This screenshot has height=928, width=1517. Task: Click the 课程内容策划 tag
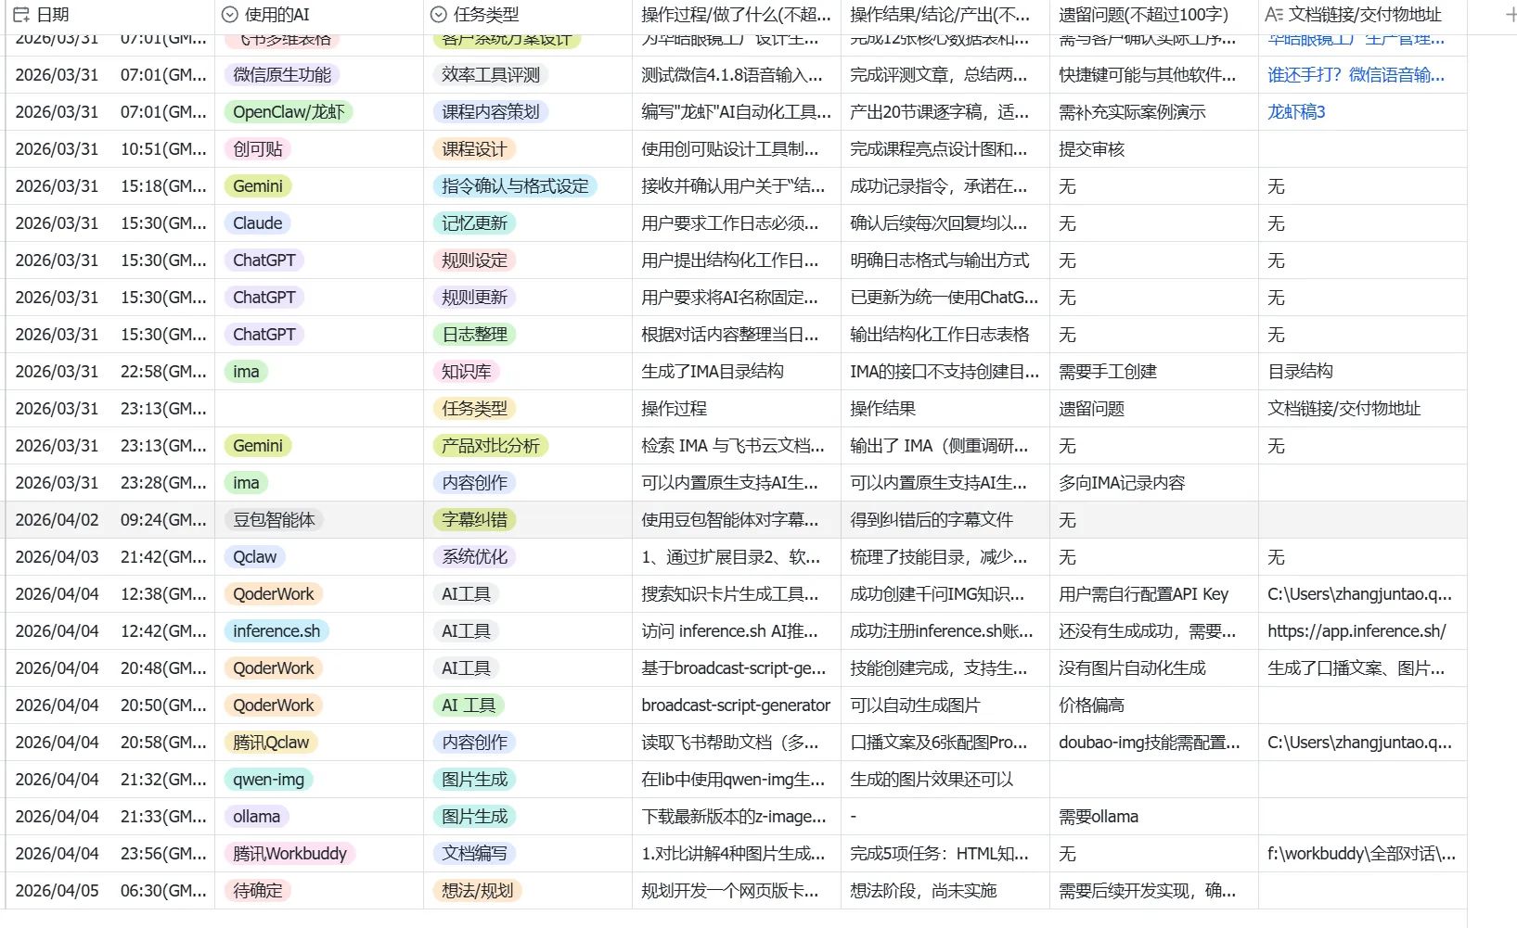click(x=491, y=112)
